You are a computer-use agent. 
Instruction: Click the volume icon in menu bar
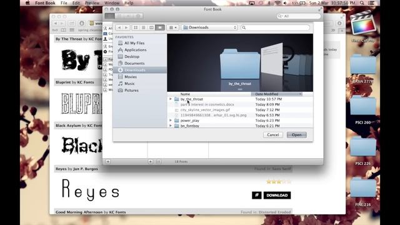point(285,3)
